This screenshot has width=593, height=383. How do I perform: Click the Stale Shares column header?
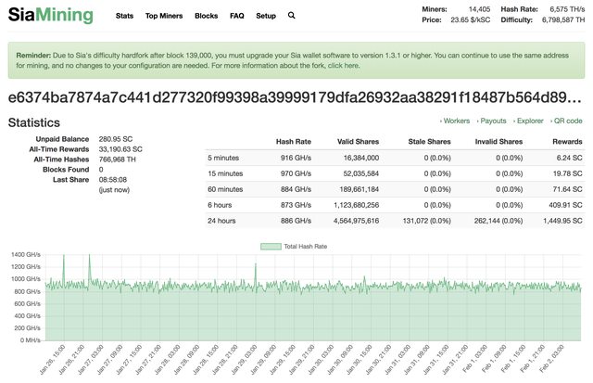pos(429,142)
